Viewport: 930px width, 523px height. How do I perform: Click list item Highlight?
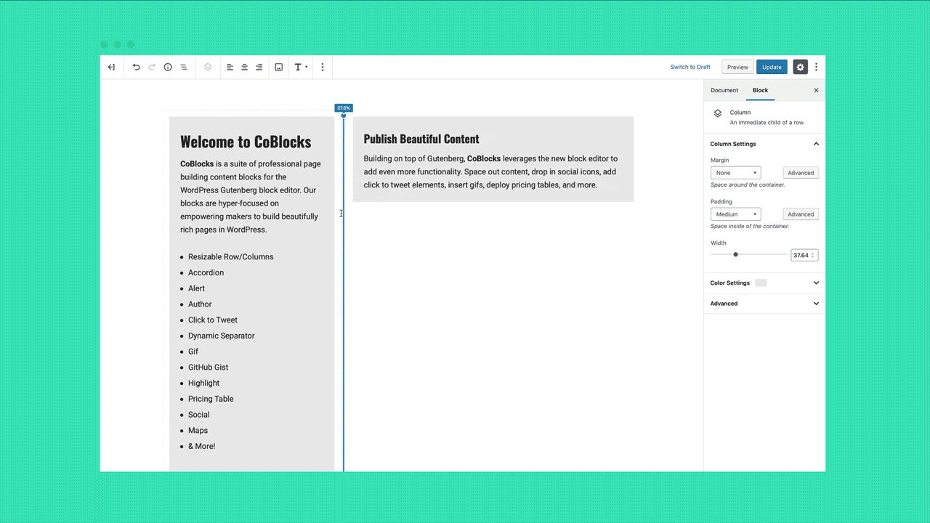click(203, 383)
